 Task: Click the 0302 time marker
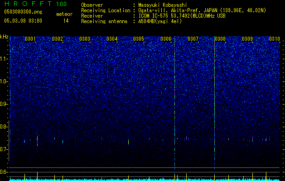[58, 39]
